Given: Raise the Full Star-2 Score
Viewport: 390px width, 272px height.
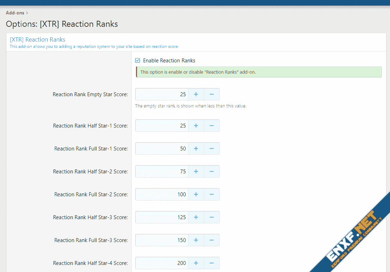Looking at the screenshot, I should point(196,194).
